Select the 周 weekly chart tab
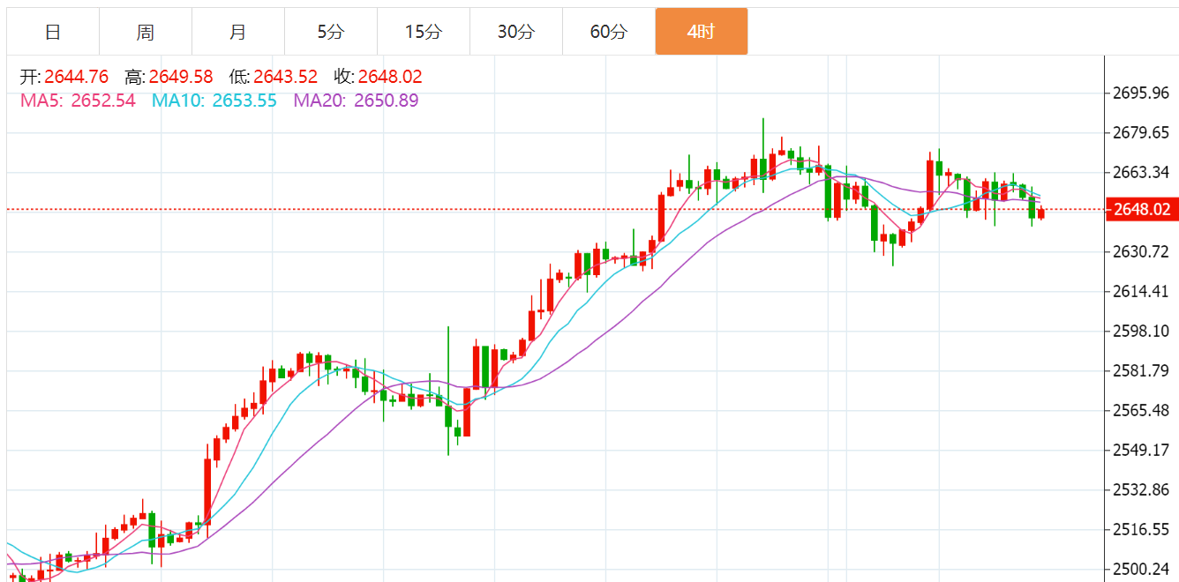The width and height of the screenshot is (1179, 582). coord(146,32)
